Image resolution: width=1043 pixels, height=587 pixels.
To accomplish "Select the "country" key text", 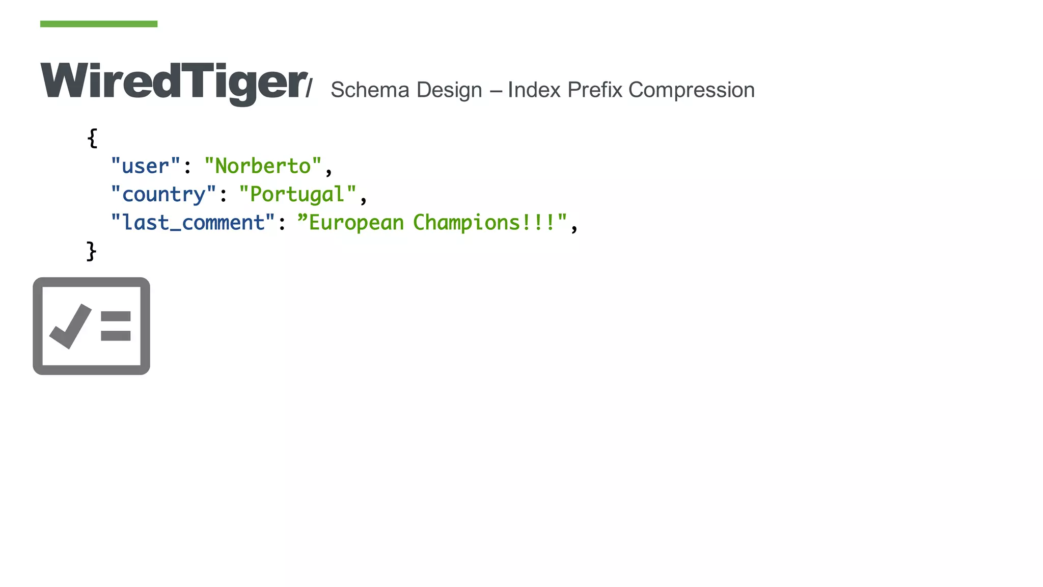I will click(163, 195).
